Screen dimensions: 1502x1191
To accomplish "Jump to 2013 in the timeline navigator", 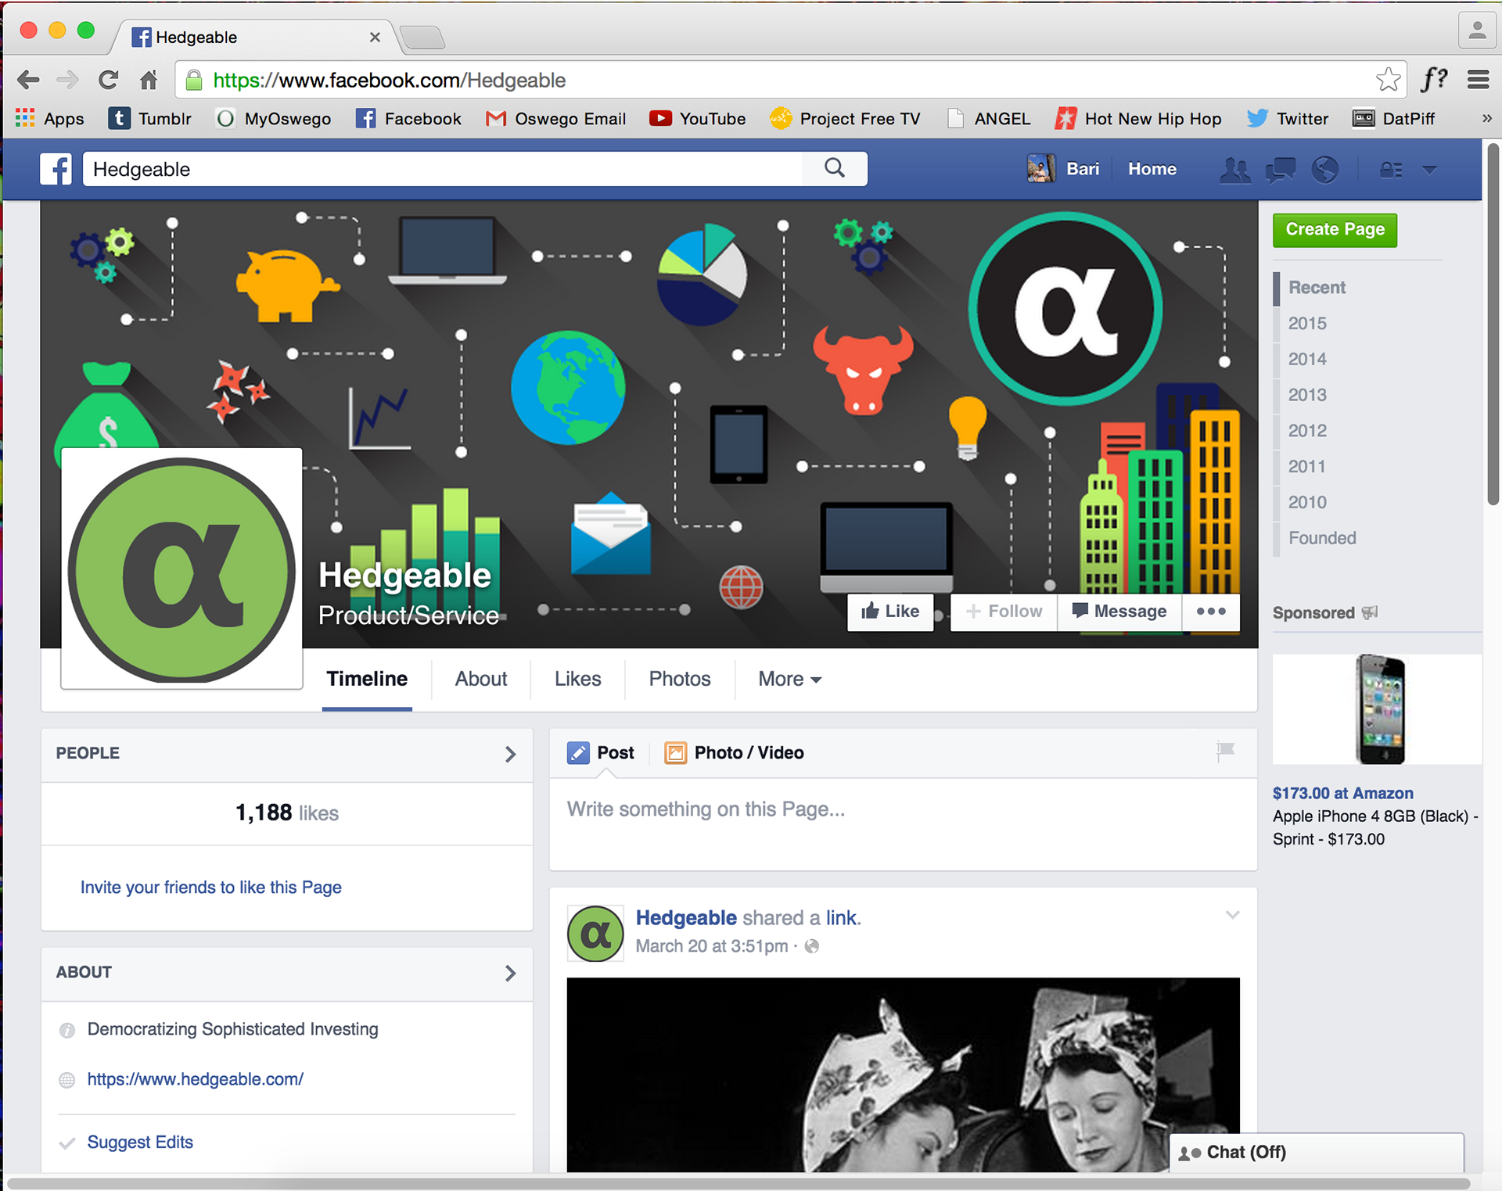I will [x=1307, y=395].
